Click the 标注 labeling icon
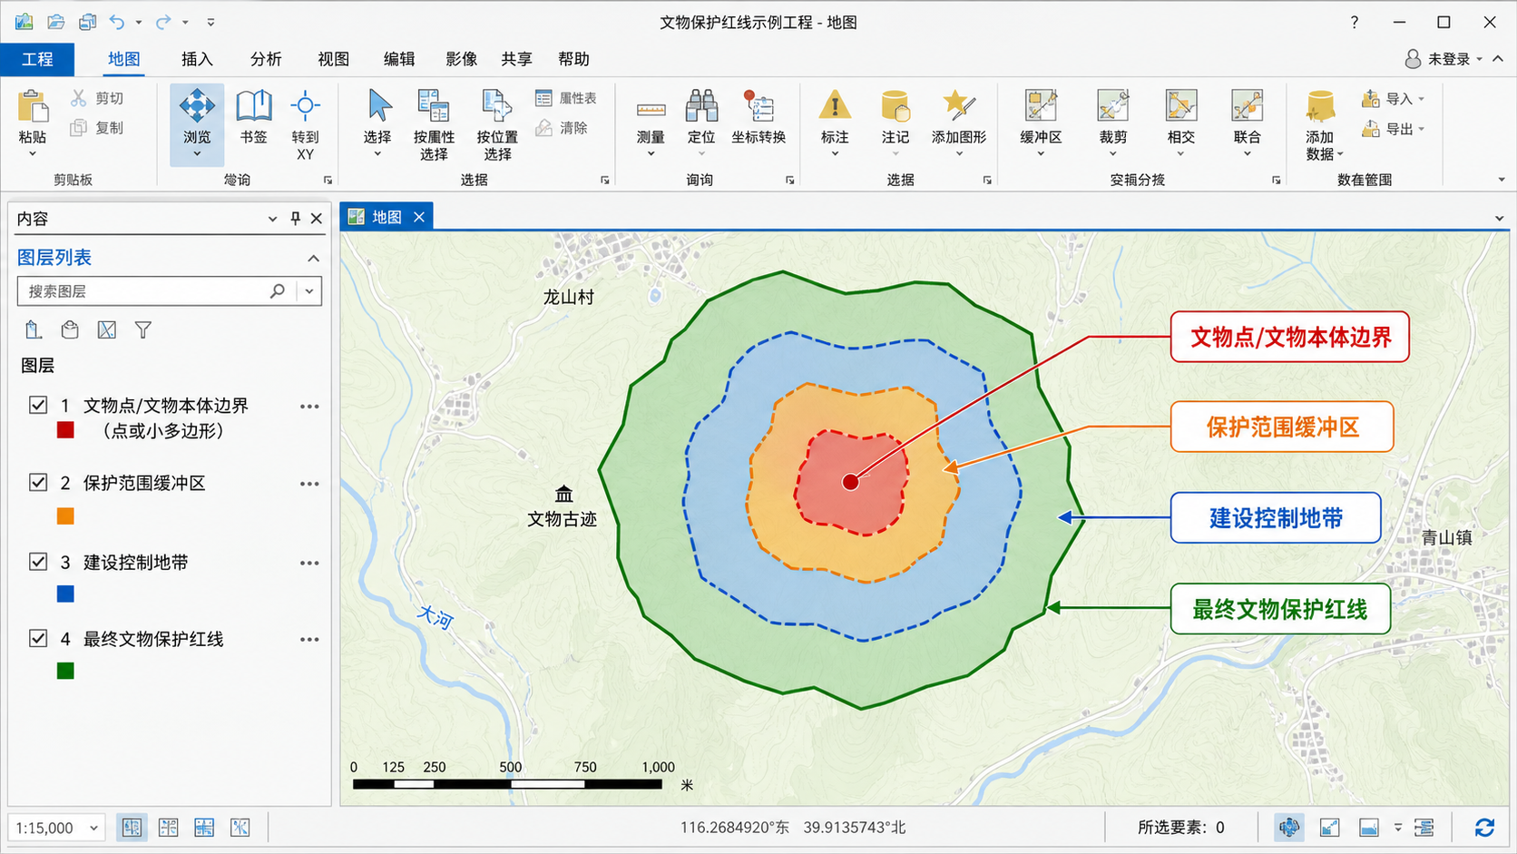The image size is (1517, 854). [x=835, y=105]
